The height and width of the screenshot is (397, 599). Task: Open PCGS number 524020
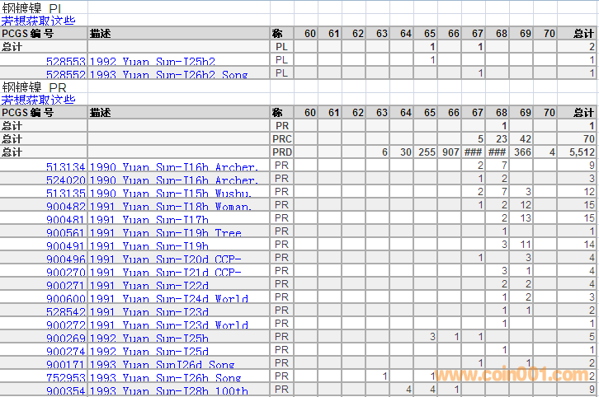pos(66,180)
